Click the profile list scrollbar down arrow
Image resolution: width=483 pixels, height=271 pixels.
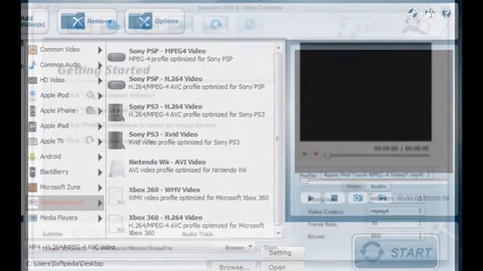278,233
